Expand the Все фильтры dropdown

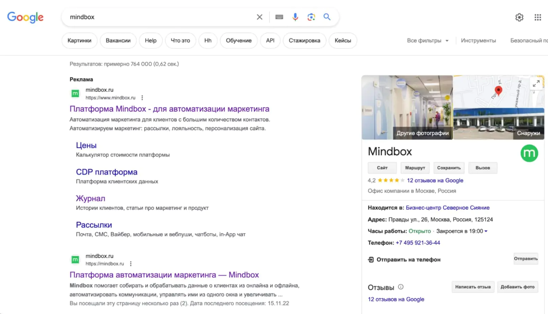click(428, 40)
